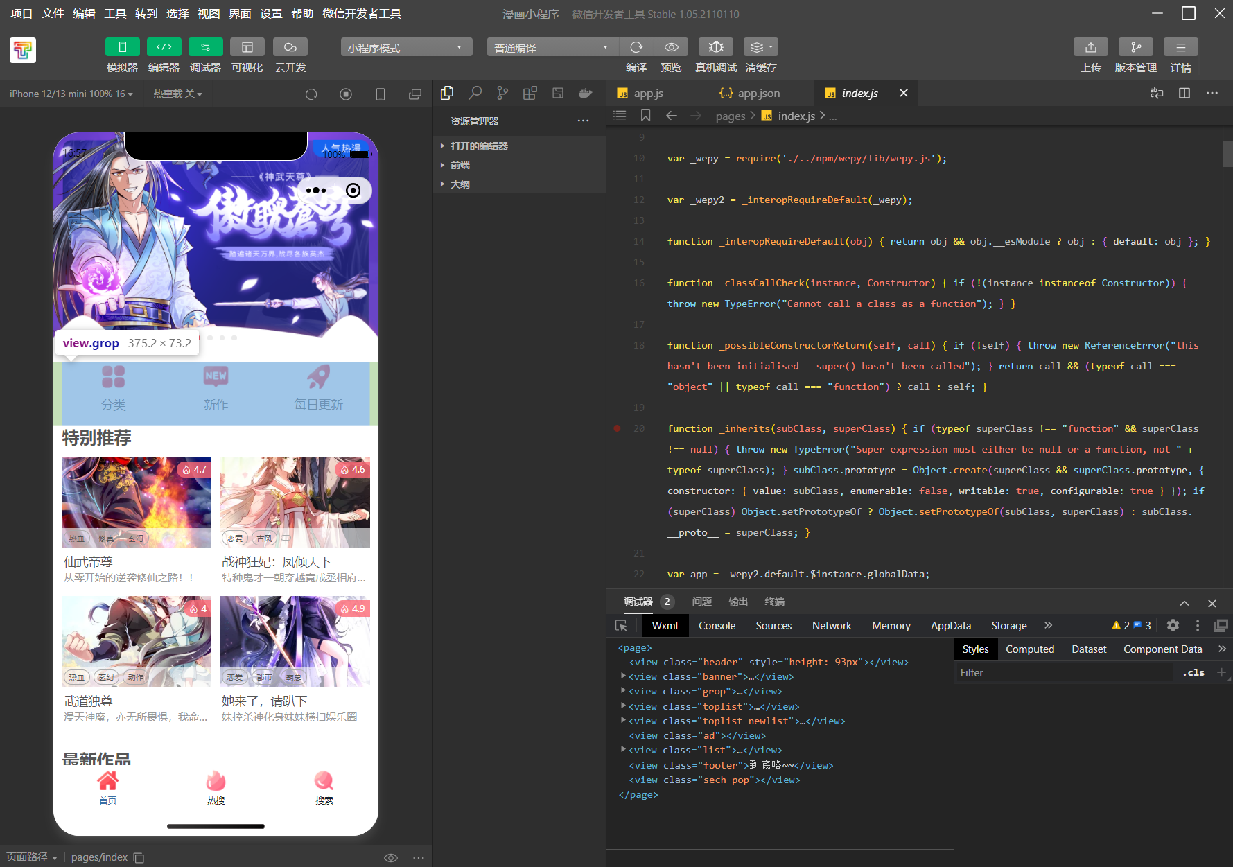The image size is (1233, 867).
Task: Open version management
Action: [x=1136, y=47]
